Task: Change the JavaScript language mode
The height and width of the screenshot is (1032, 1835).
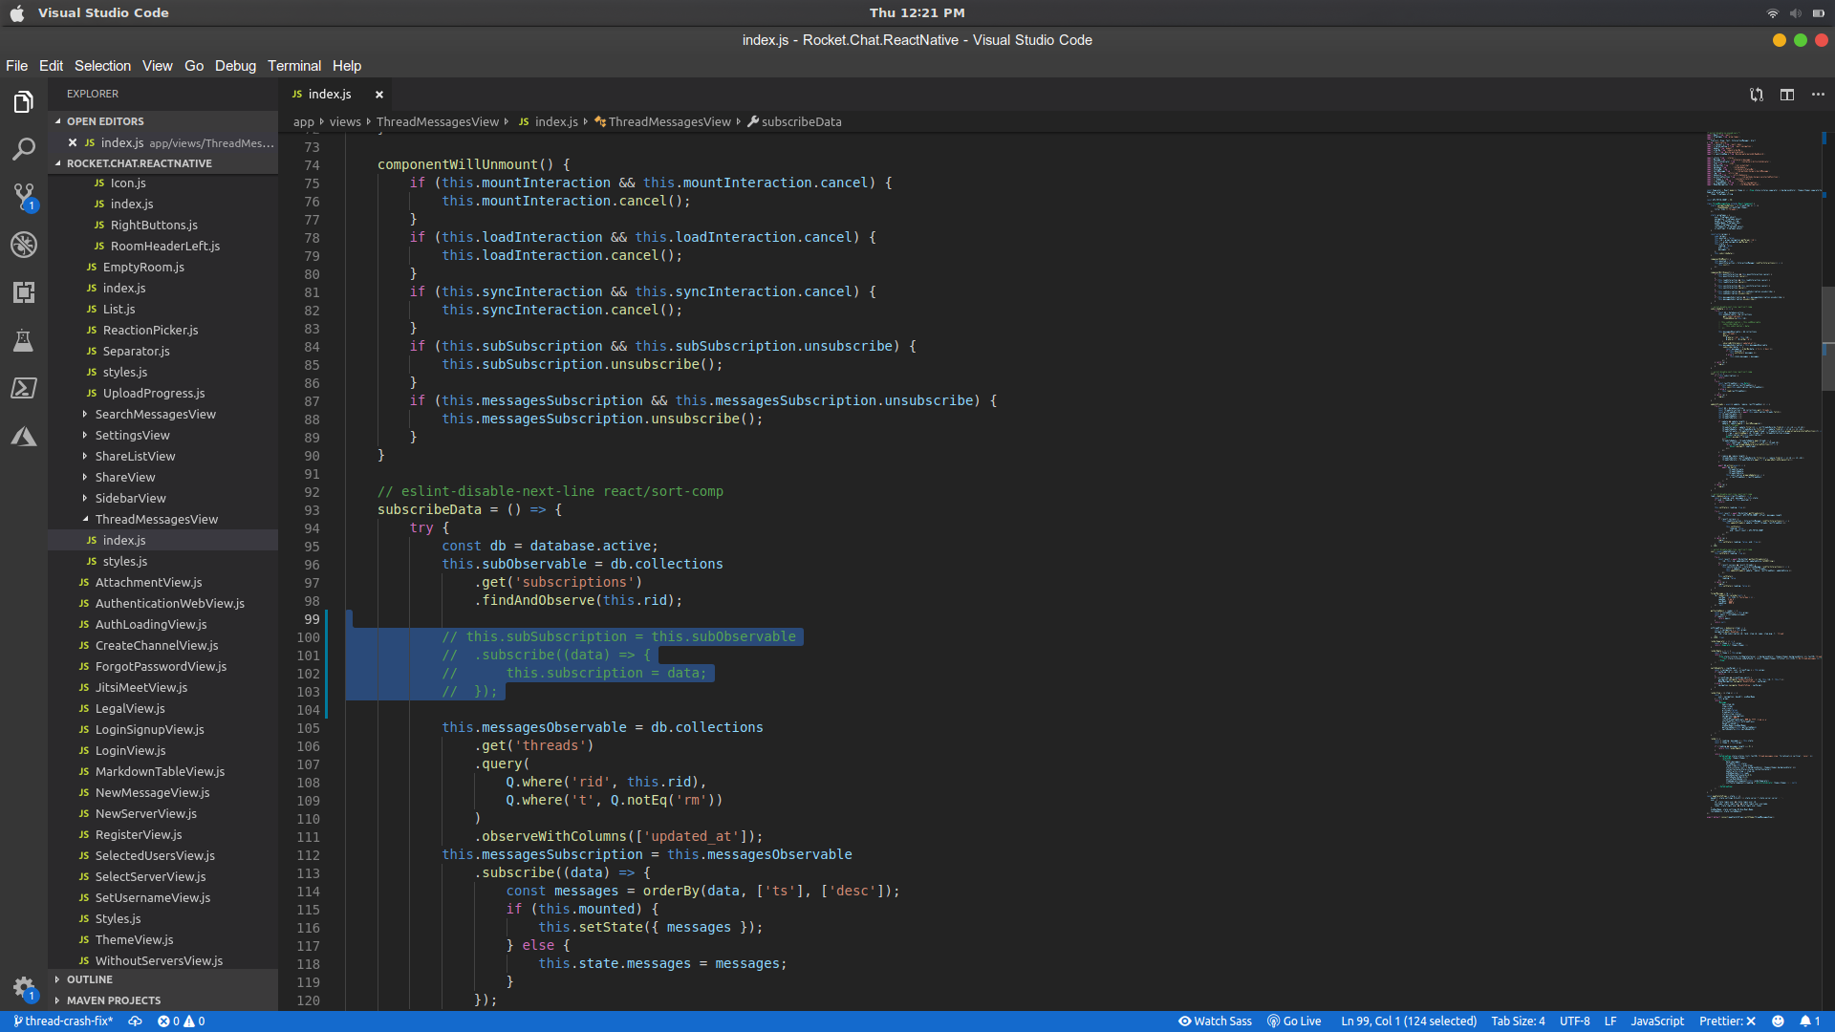Action: click(1657, 1021)
